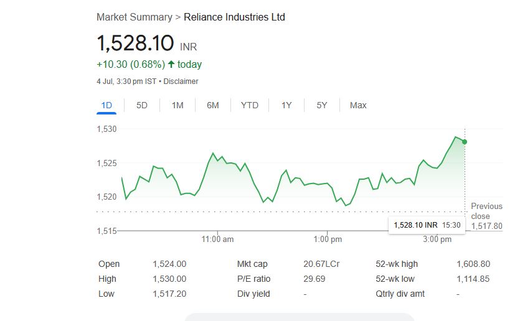Click the +10.30 (0.68%) change text
530x321 pixels.
coord(131,64)
